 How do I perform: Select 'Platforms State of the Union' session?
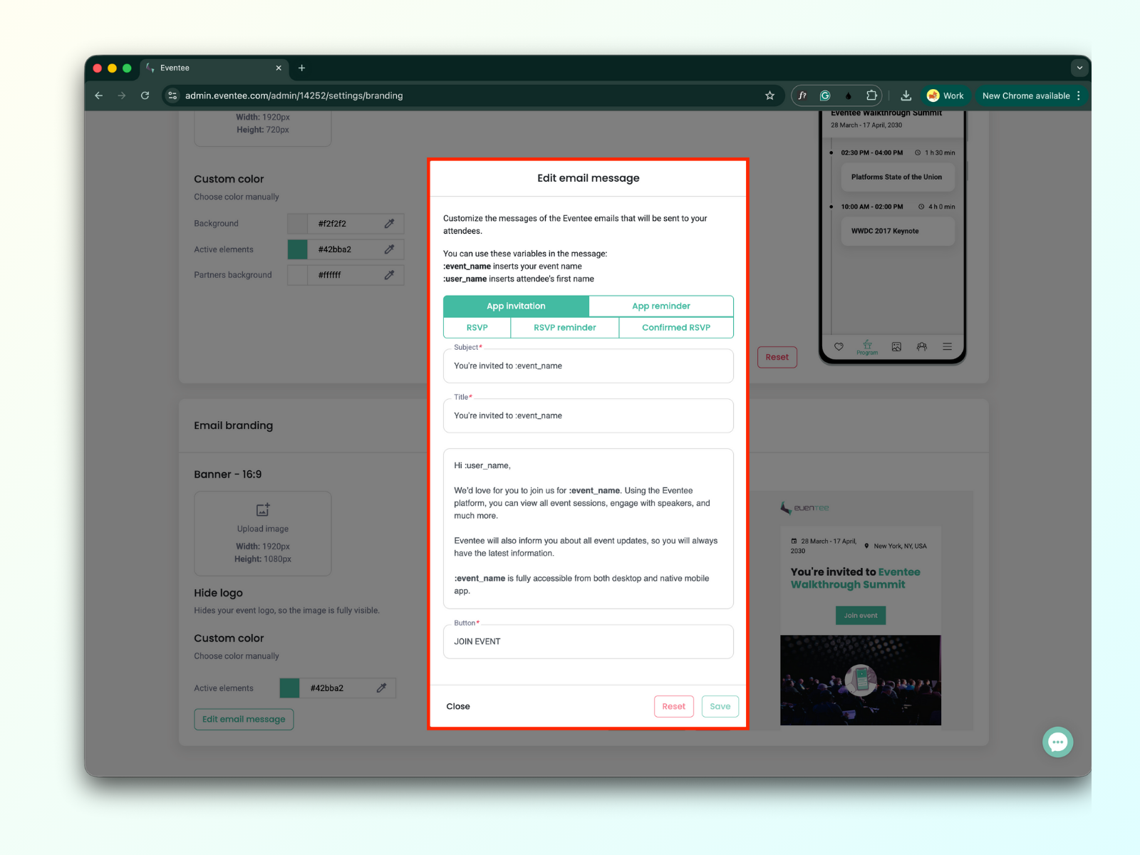click(897, 177)
